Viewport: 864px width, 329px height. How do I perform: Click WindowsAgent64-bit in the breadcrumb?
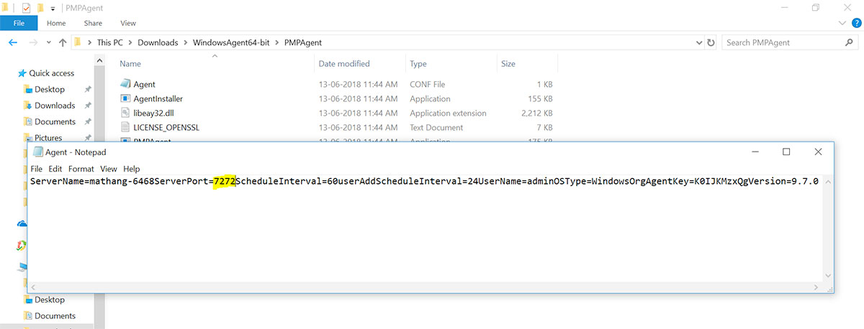[x=232, y=42]
